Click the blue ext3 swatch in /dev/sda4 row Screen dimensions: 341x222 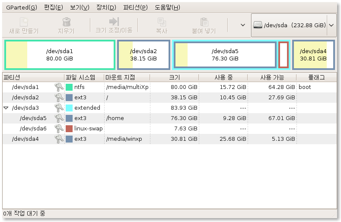(x=69, y=139)
